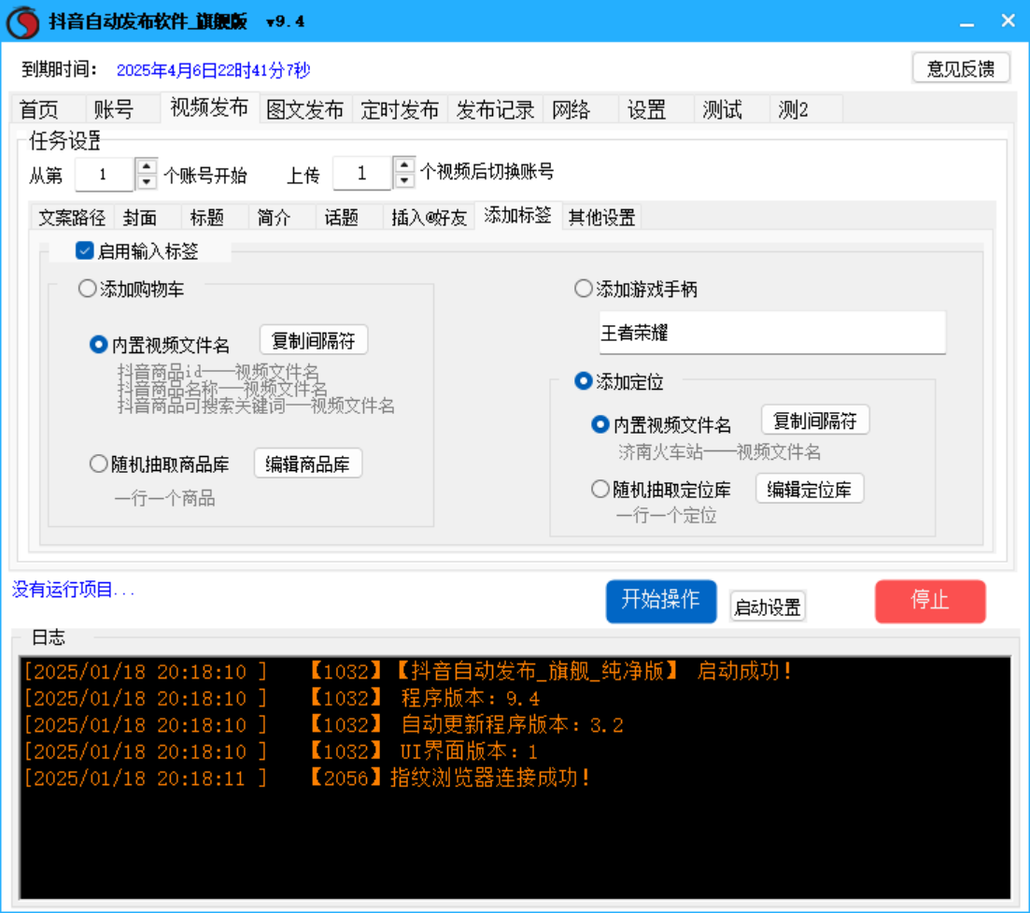Image resolution: width=1030 pixels, height=913 pixels.
Task: Select 内置视频文件名 under location
Action: [600, 424]
